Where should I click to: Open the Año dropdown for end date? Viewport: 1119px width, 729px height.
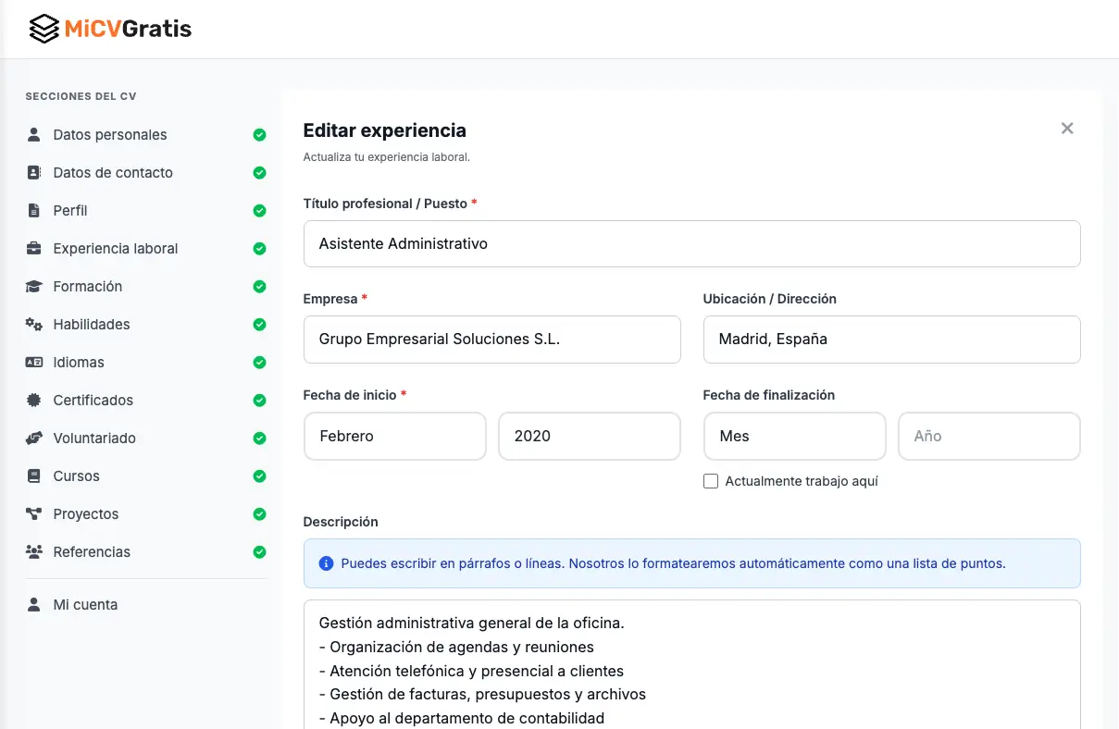[x=988, y=436]
